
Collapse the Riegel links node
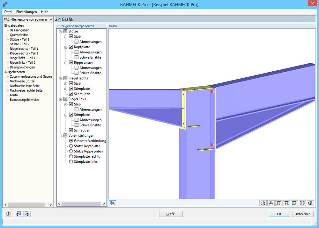coord(60,99)
